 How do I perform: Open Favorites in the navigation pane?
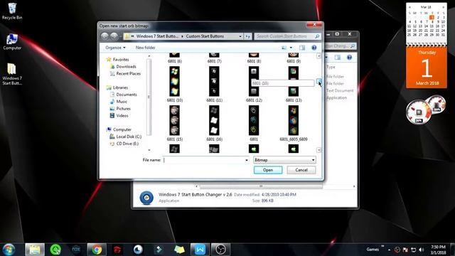[121, 60]
